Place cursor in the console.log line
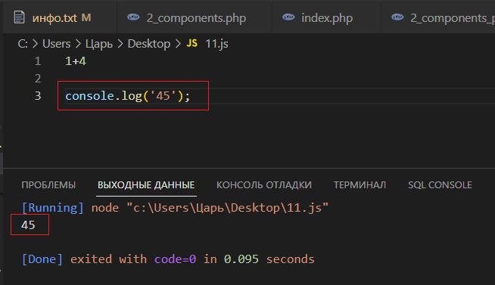Image resolution: width=495 pixels, height=285 pixels. coord(128,96)
